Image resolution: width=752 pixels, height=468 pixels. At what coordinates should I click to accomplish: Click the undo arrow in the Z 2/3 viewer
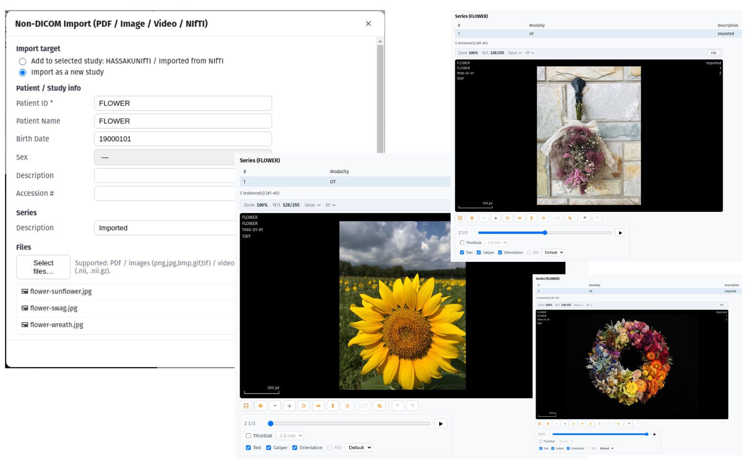585,218
